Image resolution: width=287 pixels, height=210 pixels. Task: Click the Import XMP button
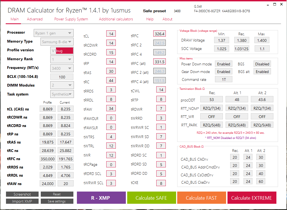tap(22, 201)
